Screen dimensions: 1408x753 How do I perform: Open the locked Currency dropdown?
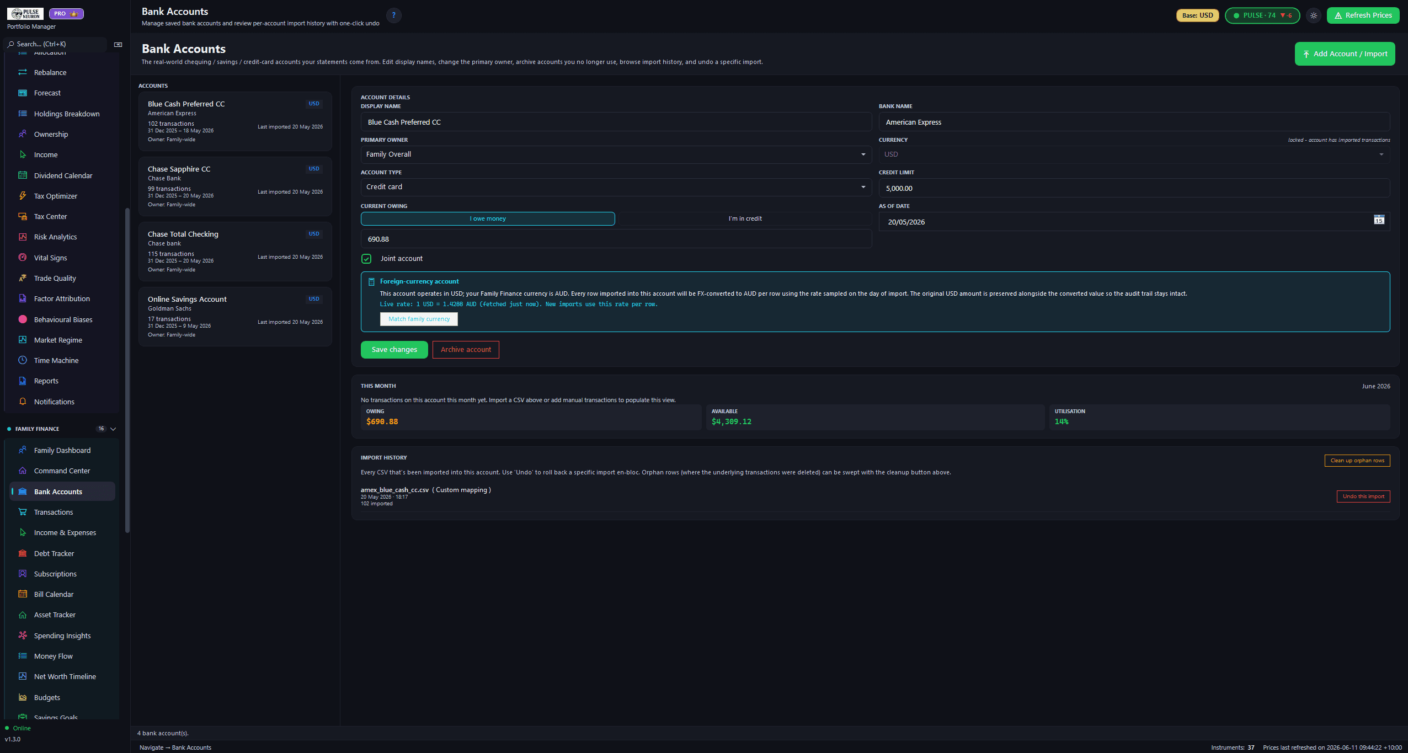[1134, 154]
